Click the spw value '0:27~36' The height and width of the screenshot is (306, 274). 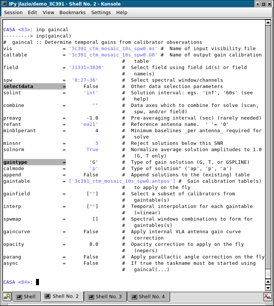pos(85,80)
